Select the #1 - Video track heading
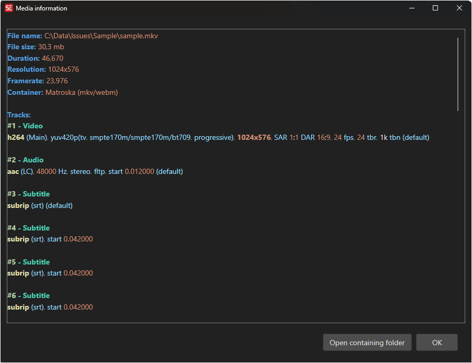Viewport: 472px width, 363px height. [x=25, y=126]
